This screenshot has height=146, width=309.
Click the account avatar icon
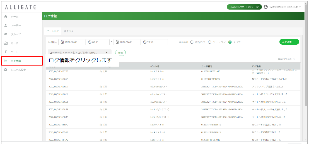266,7
